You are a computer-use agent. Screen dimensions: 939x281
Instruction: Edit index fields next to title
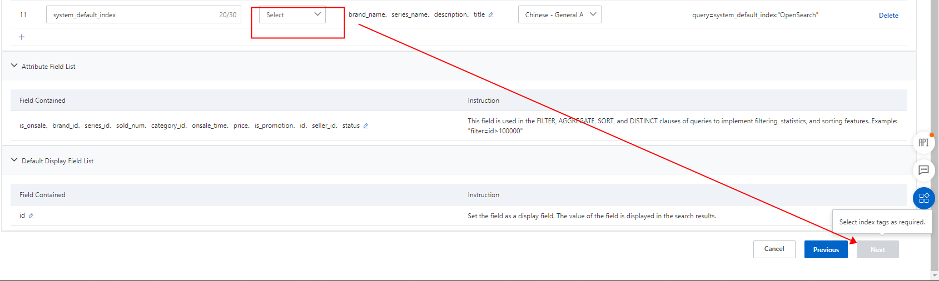[x=491, y=15]
